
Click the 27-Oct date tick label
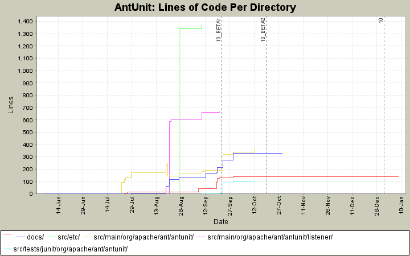[x=278, y=205]
